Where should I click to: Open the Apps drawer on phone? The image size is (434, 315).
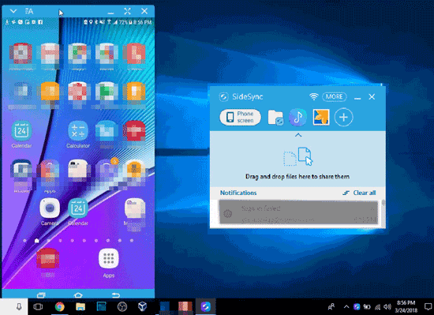click(109, 263)
